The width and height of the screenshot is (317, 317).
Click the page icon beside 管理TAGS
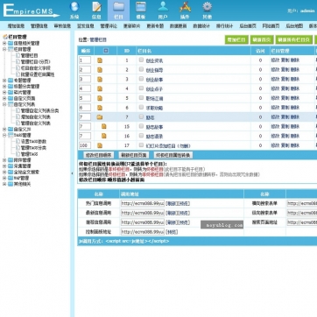[x=18, y=154]
